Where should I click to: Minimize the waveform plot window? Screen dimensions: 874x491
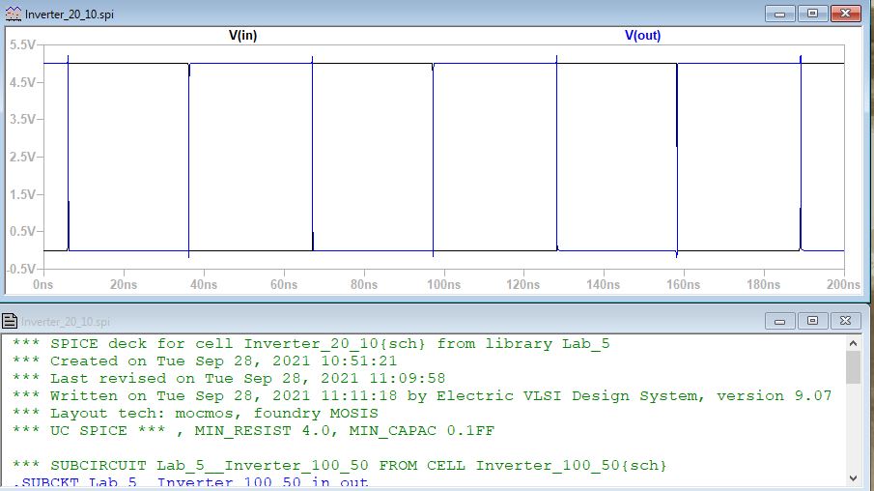click(779, 14)
